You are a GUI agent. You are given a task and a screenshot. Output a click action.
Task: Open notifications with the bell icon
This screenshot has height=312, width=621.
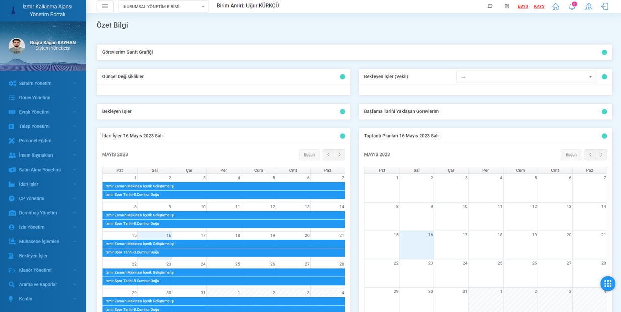click(572, 7)
